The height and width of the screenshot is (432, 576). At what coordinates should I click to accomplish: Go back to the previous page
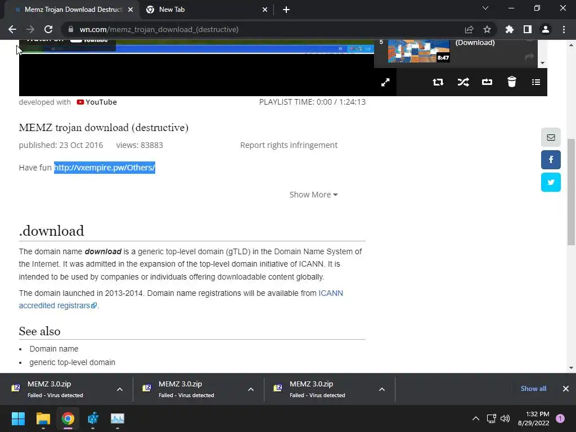click(x=12, y=29)
